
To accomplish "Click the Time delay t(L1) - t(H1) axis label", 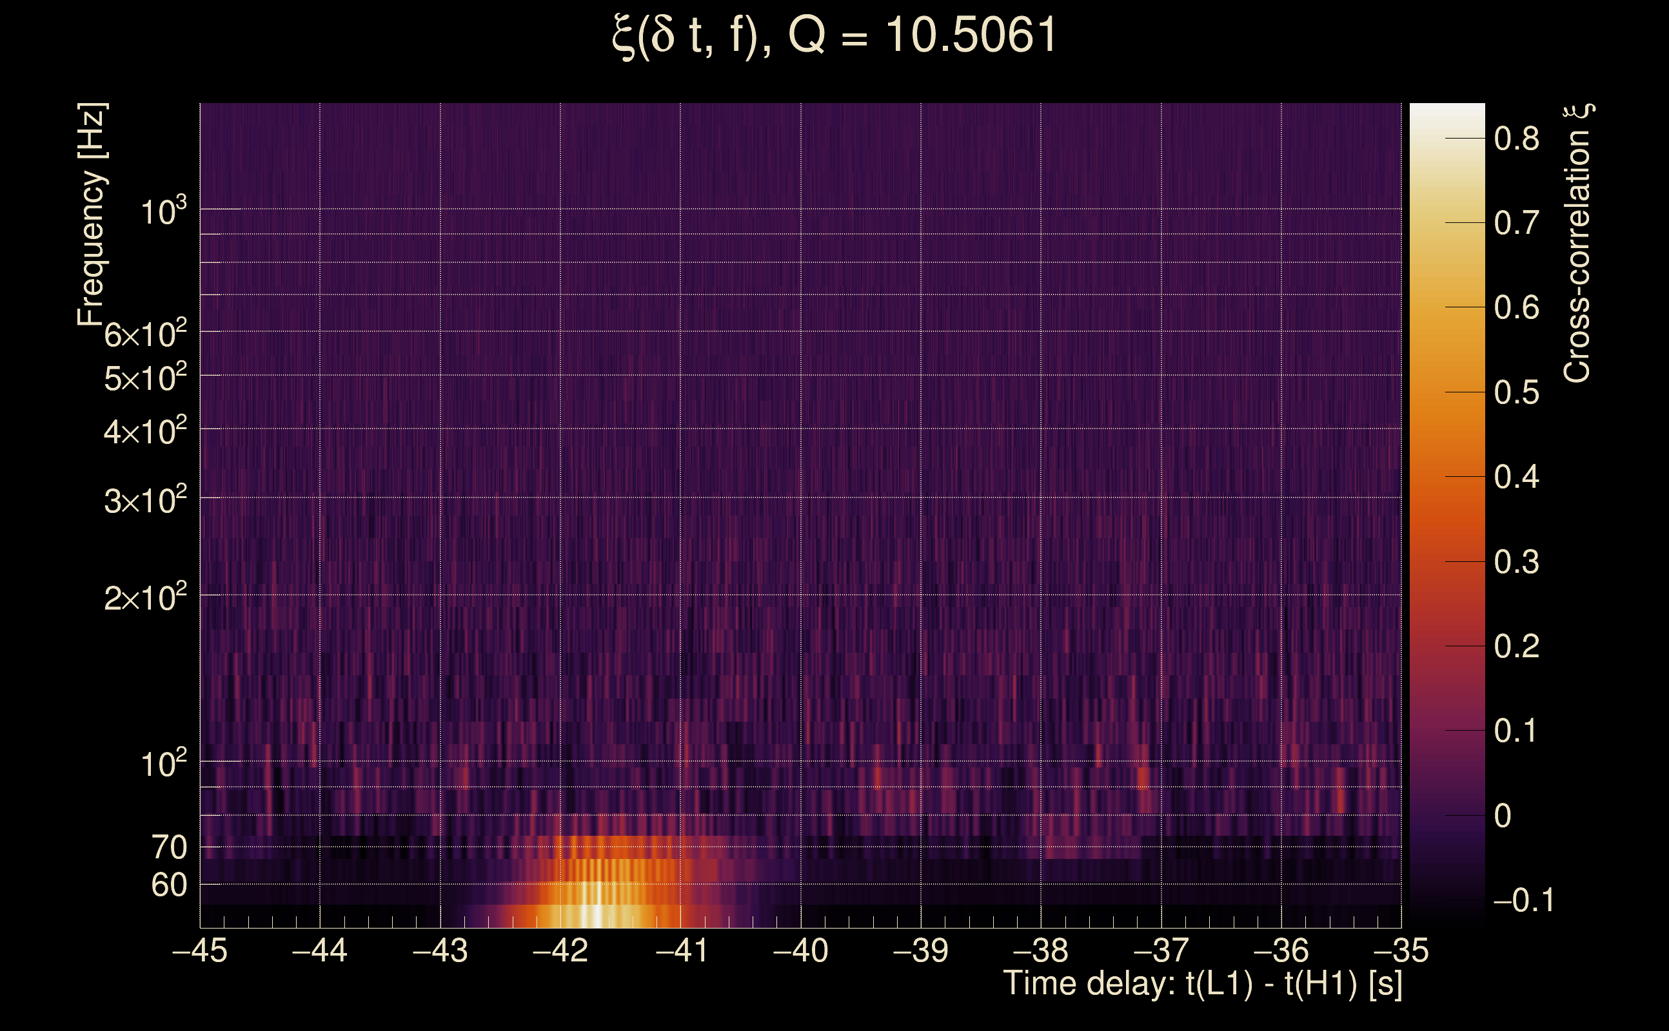I will (x=1202, y=983).
